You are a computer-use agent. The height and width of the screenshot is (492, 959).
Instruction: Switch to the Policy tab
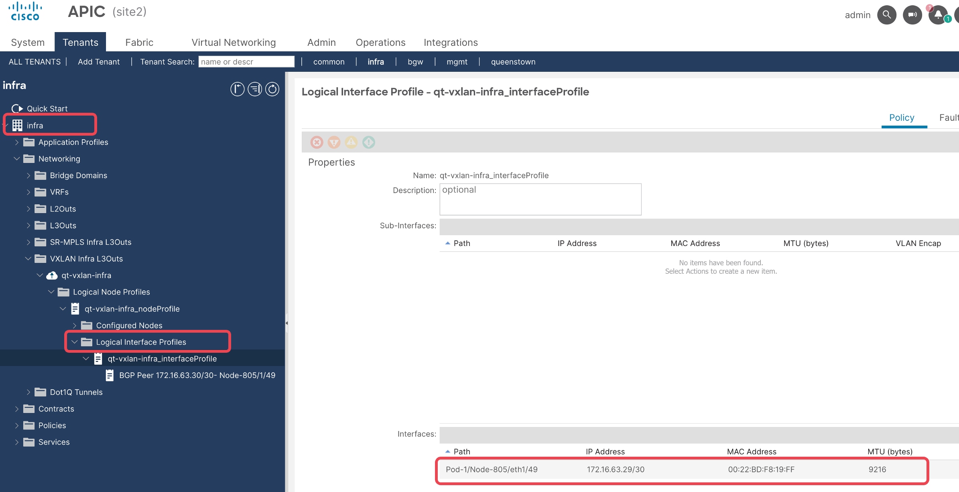coord(902,118)
